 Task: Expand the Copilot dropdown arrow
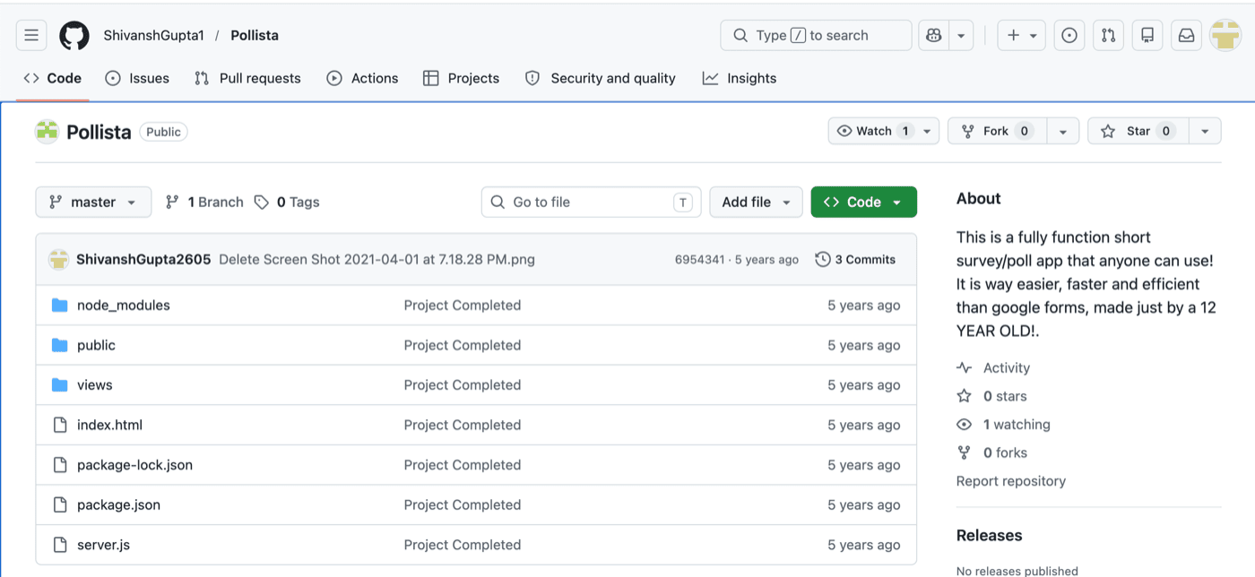pyautogui.click(x=961, y=35)
